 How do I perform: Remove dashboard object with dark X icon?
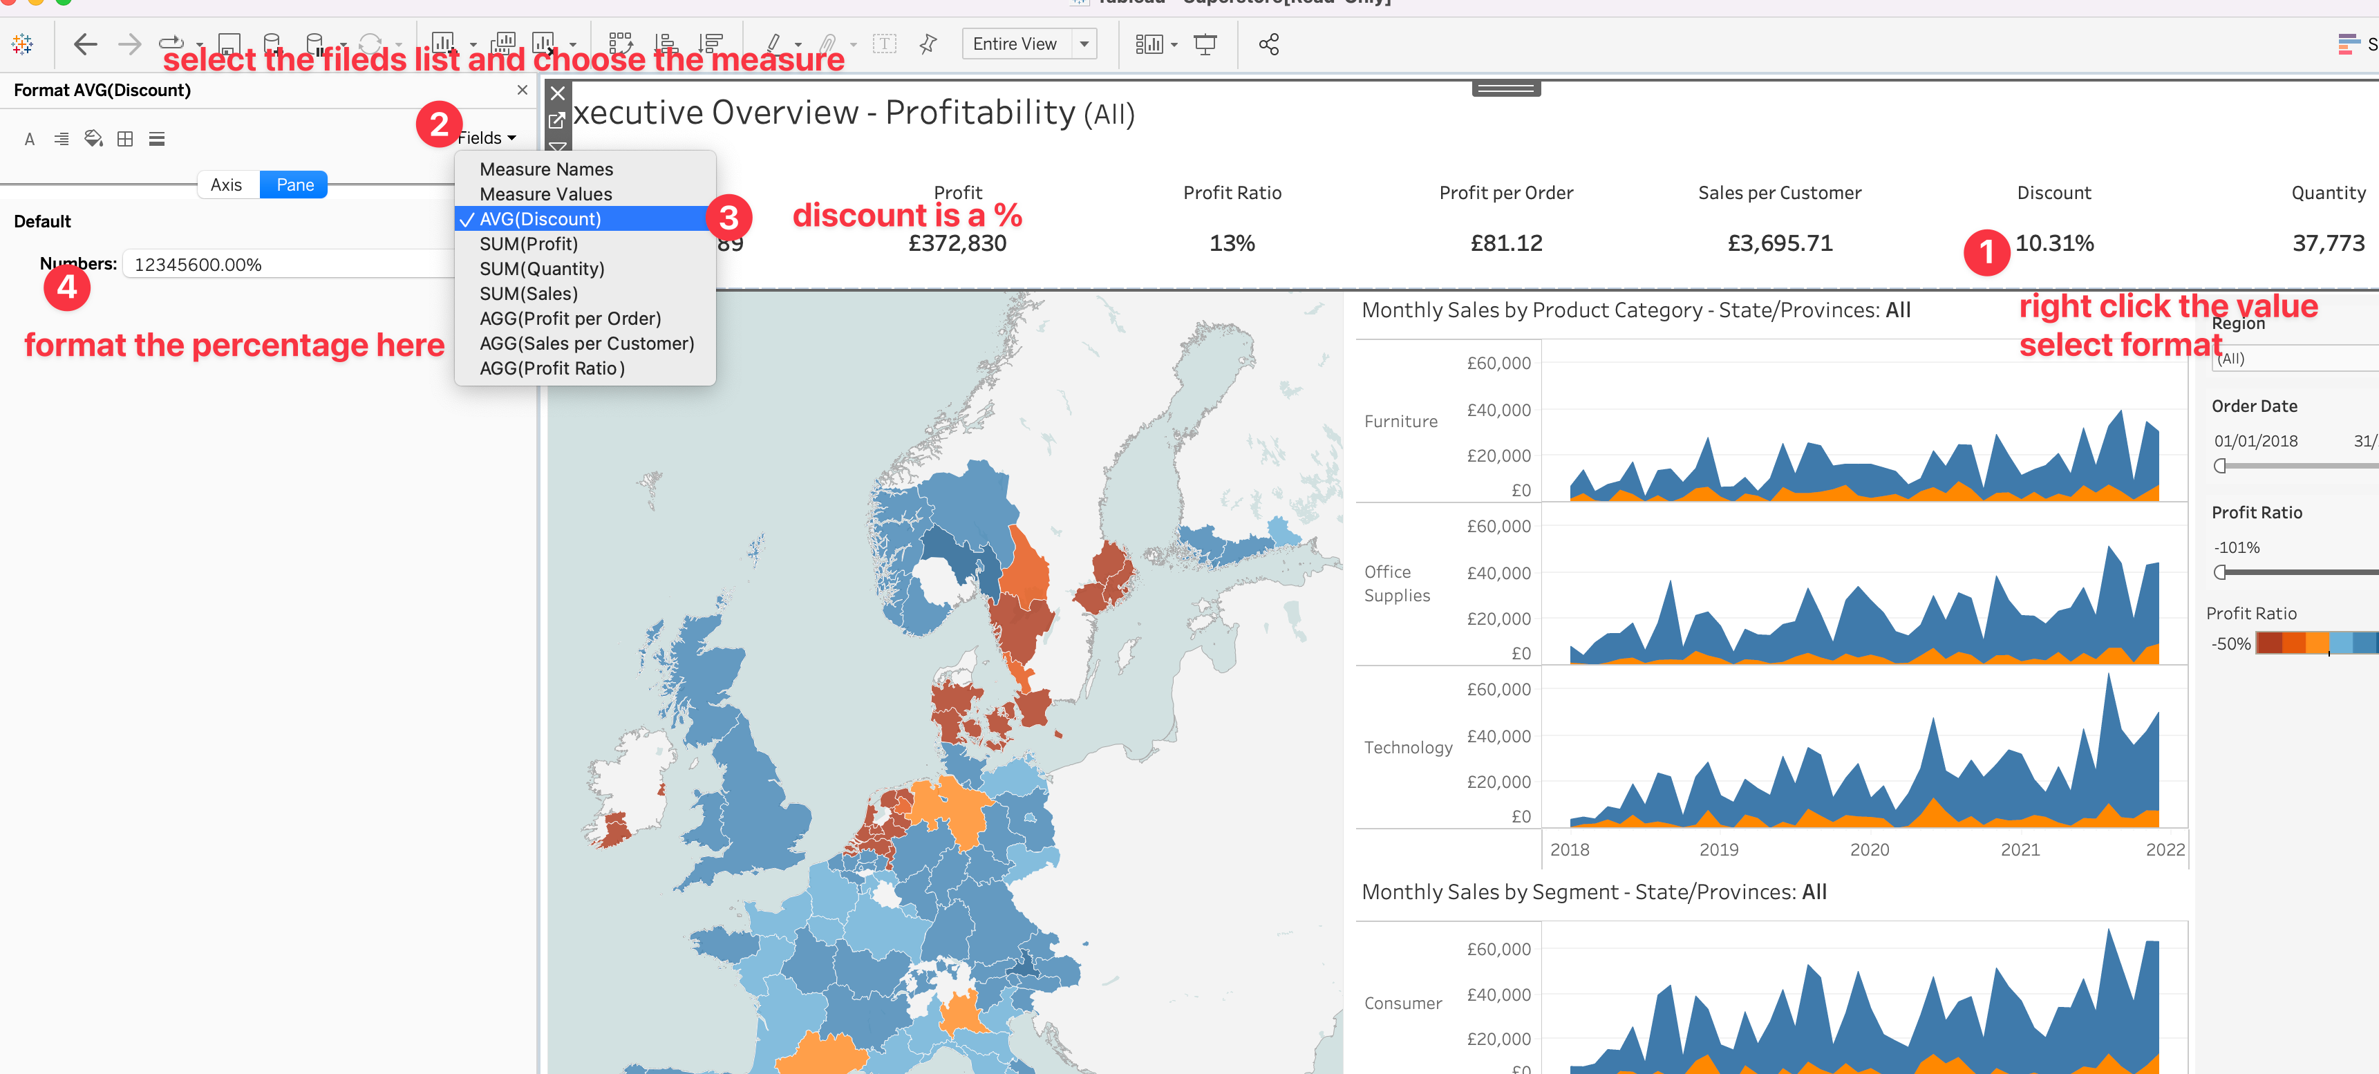[x=558, y=93]
